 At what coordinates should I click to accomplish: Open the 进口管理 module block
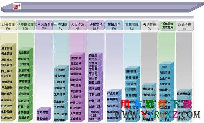pyautogui.click(x=24, y=59)
